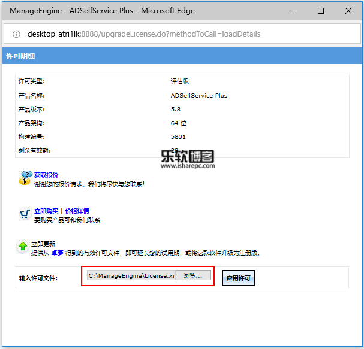Image resolution: width=364 pixels, height=349 pixels.
Task: Maximize the Edge window
Action: [321, 11]
